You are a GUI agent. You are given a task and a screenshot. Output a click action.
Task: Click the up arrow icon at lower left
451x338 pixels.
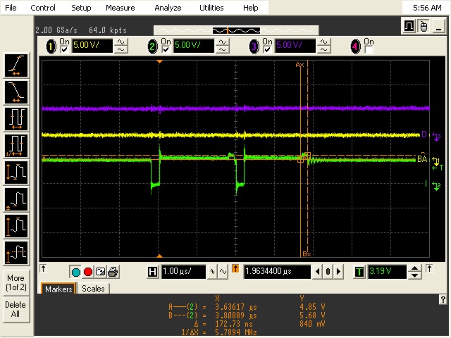point(43,269)
